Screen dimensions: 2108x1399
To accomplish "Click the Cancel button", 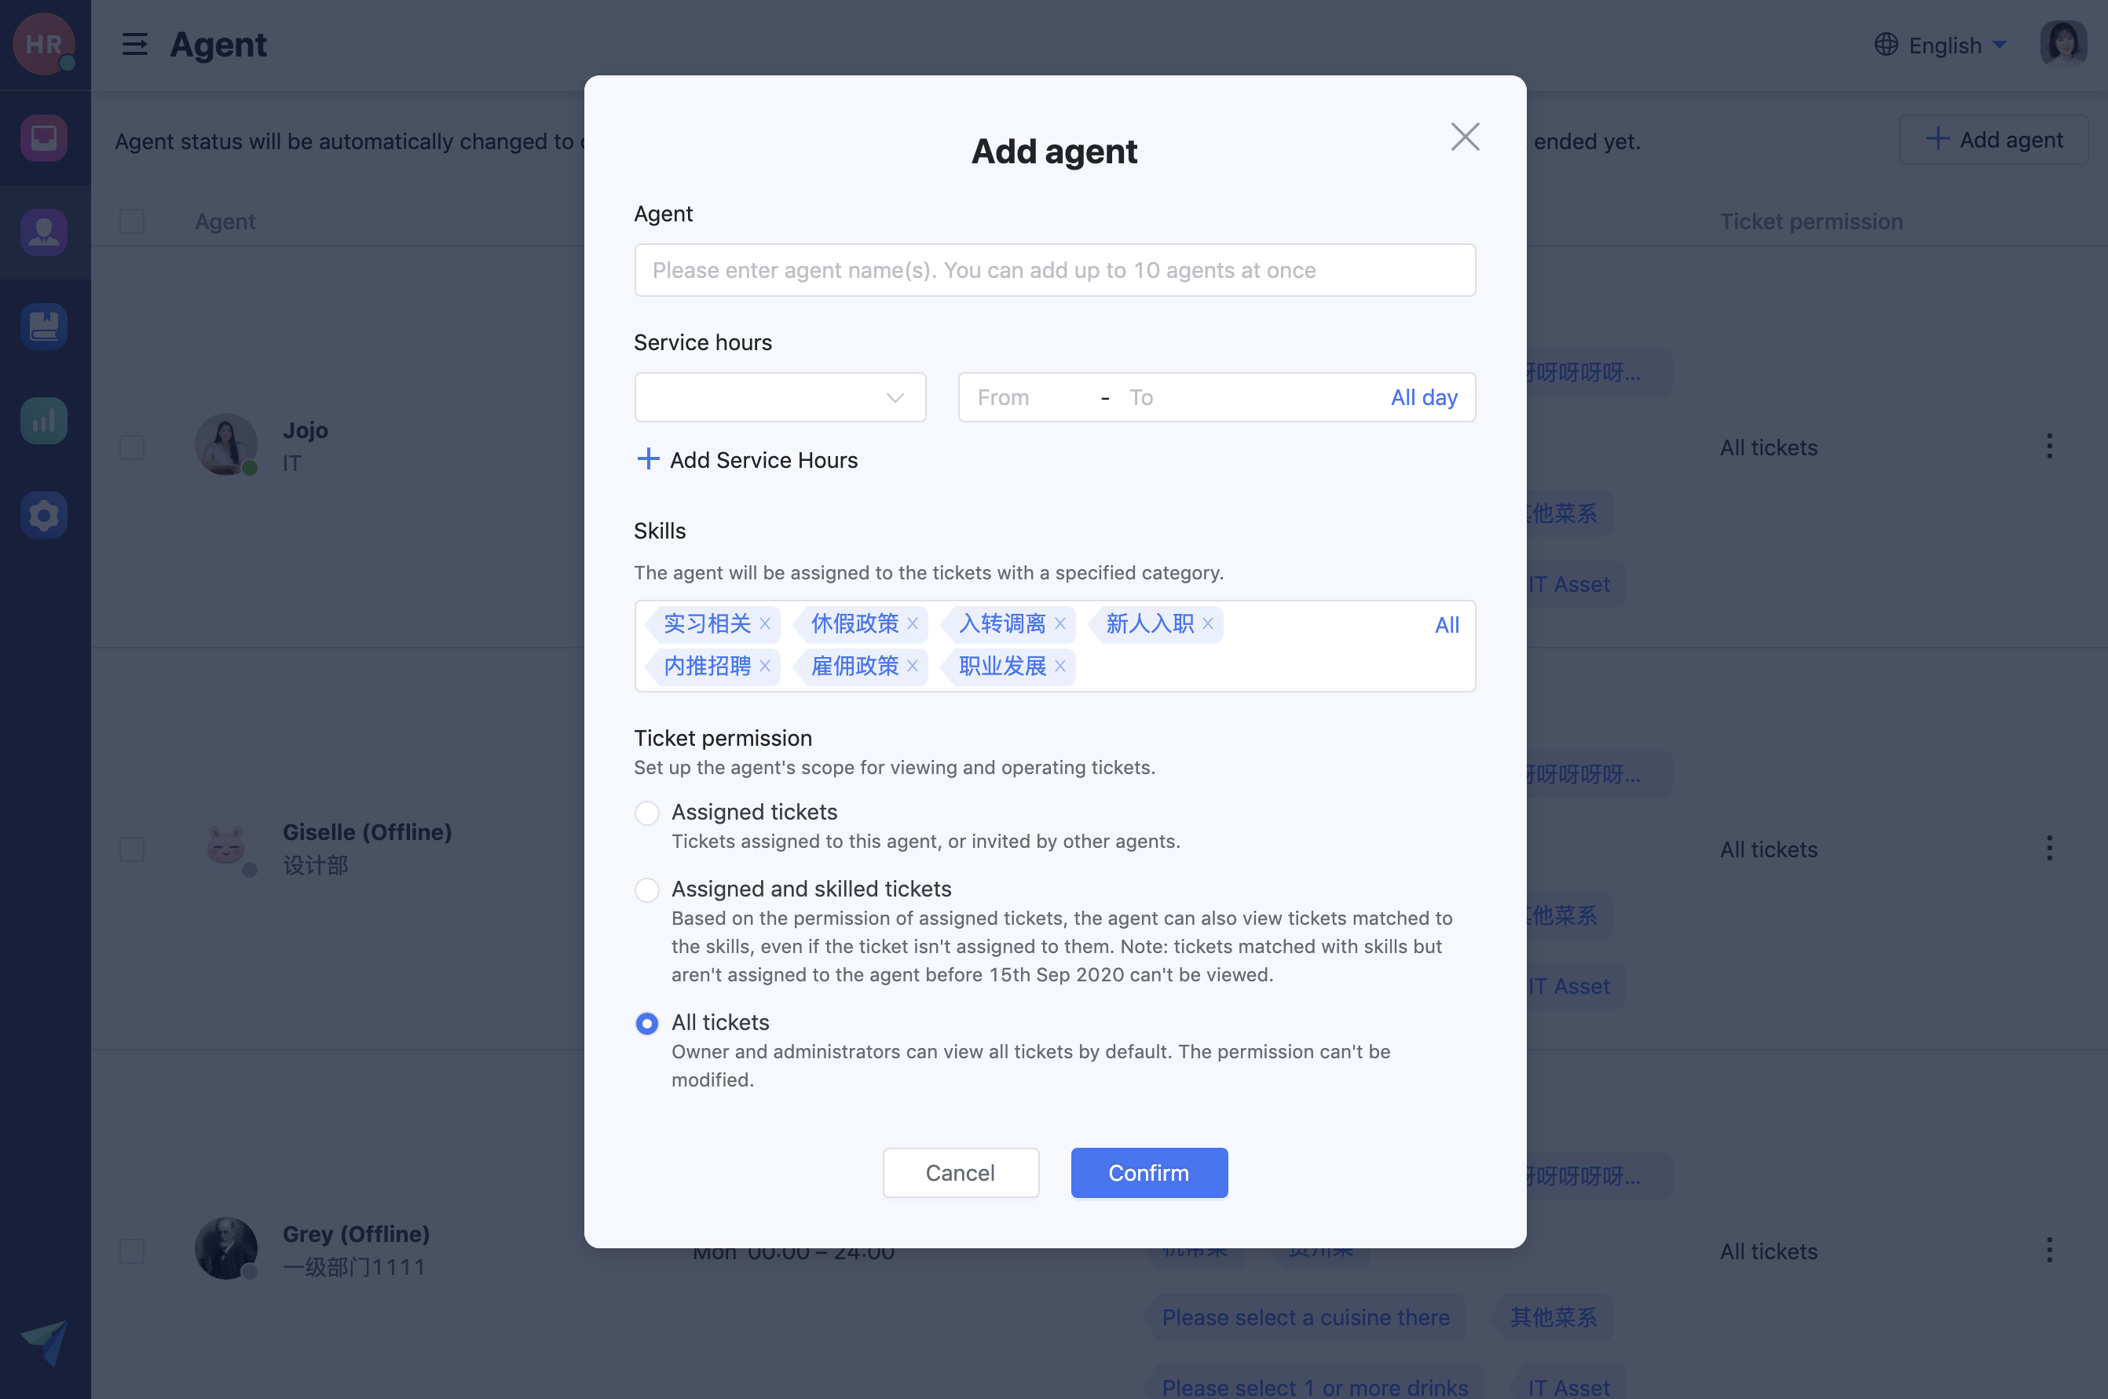I will 961,1172.
